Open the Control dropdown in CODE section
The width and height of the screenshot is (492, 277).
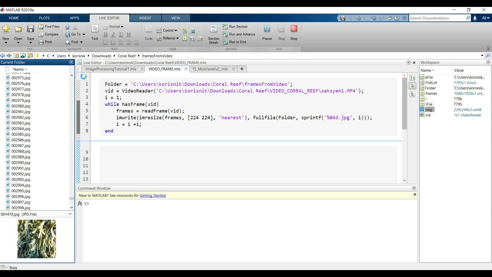167,30
